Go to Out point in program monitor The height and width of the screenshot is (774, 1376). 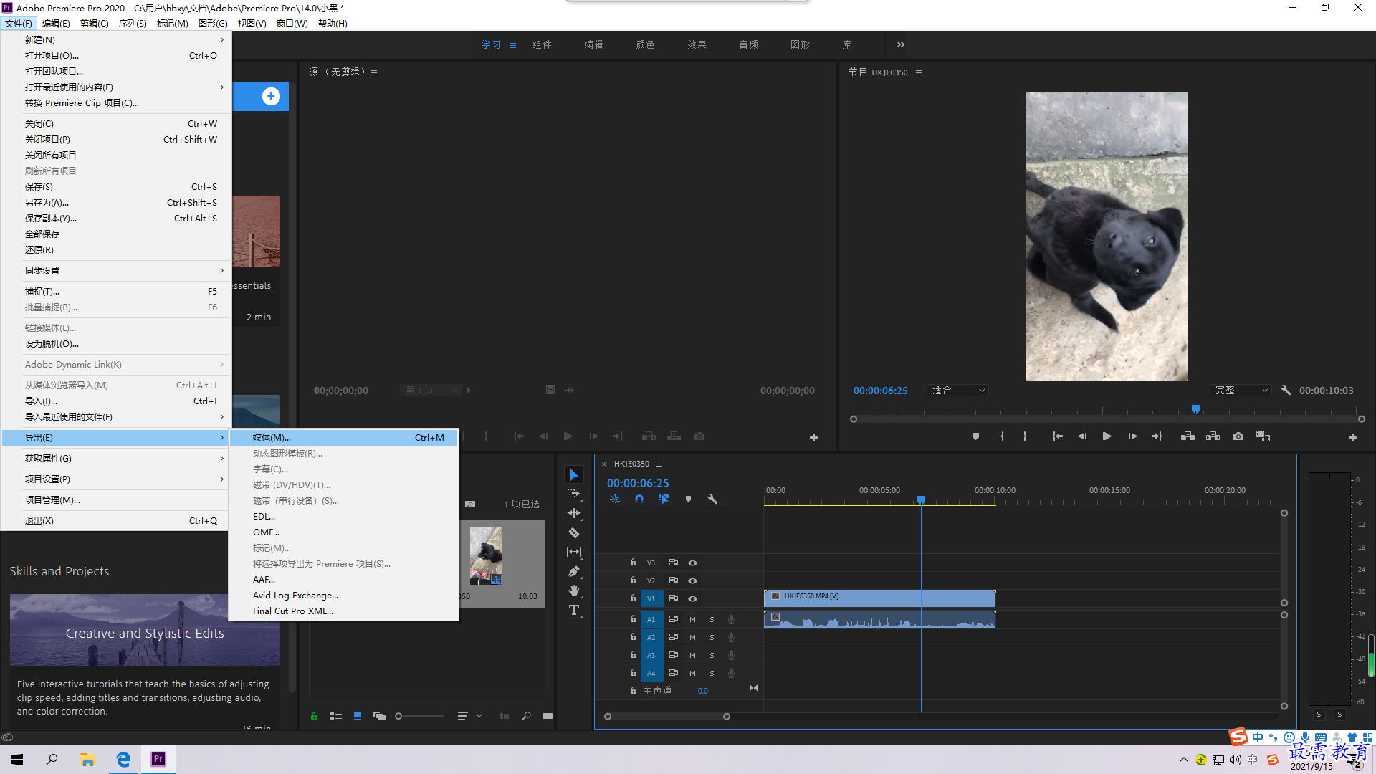[x=1157, y=436]
